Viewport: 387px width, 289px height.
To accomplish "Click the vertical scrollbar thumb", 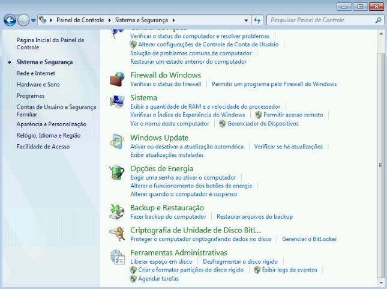I will click(381, 165).
